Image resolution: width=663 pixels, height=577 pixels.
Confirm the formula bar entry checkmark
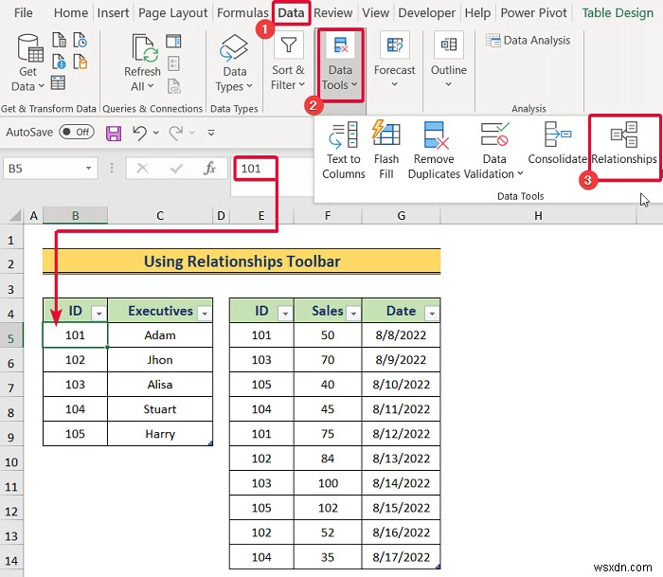176,169
